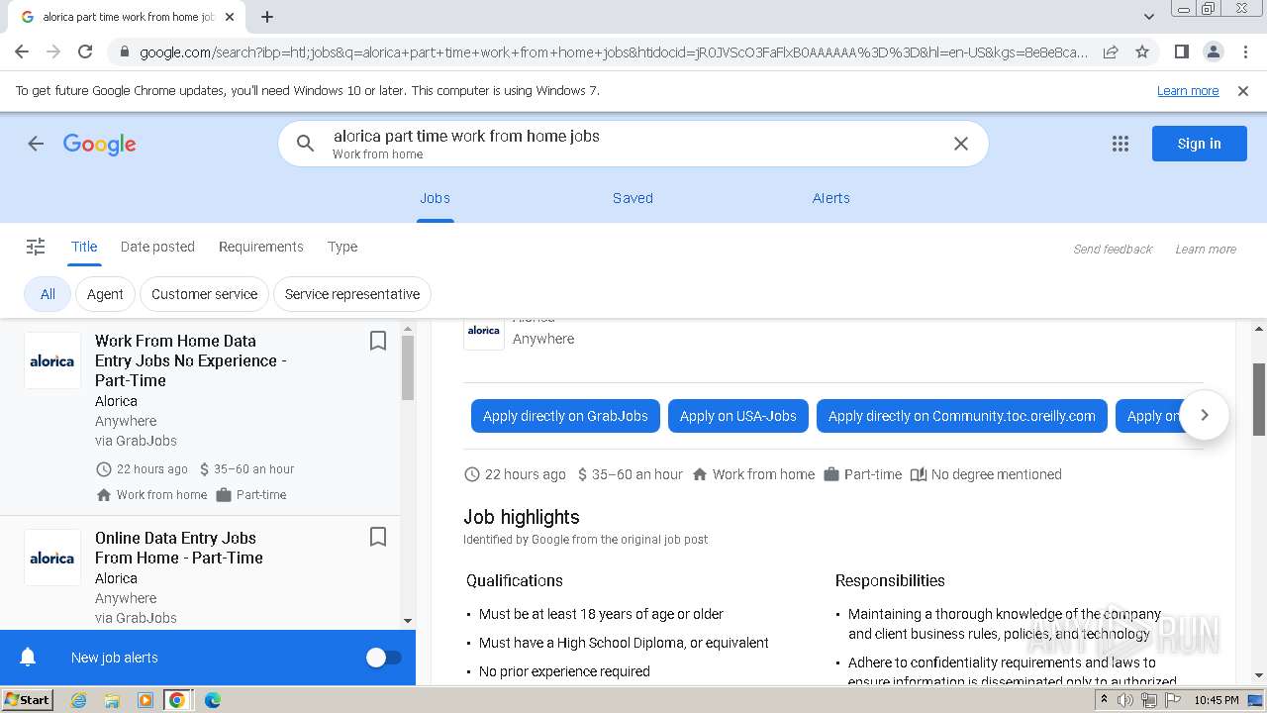Open Online Data Entry Jobs From Home listing

click(179, 548)
